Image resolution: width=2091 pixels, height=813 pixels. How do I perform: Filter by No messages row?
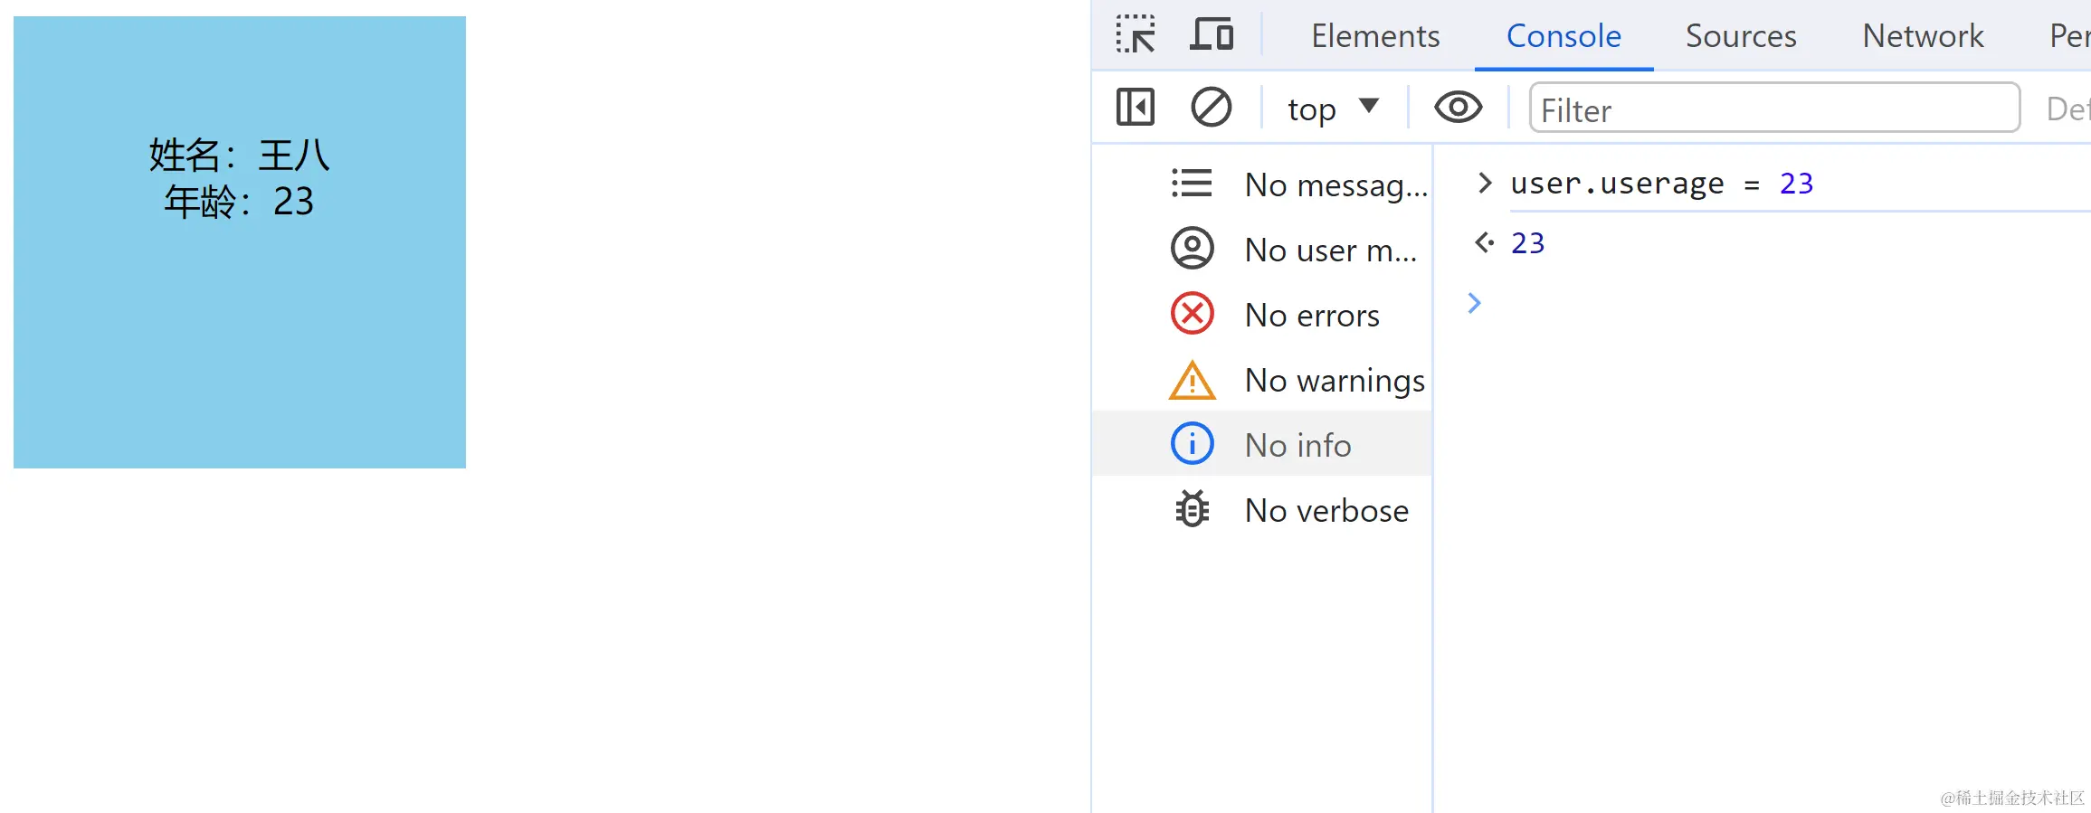click(x=1262, y=184)
